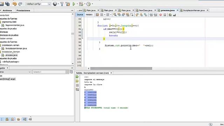Re-run the program with the green double arrow
Viewport: 224px width, 126px height.
(77, 77)
